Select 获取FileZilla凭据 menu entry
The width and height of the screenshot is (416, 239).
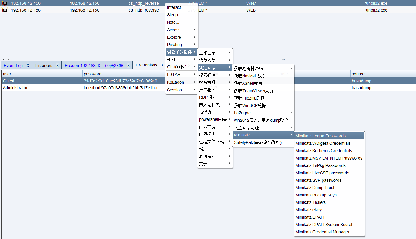[263, 98]
